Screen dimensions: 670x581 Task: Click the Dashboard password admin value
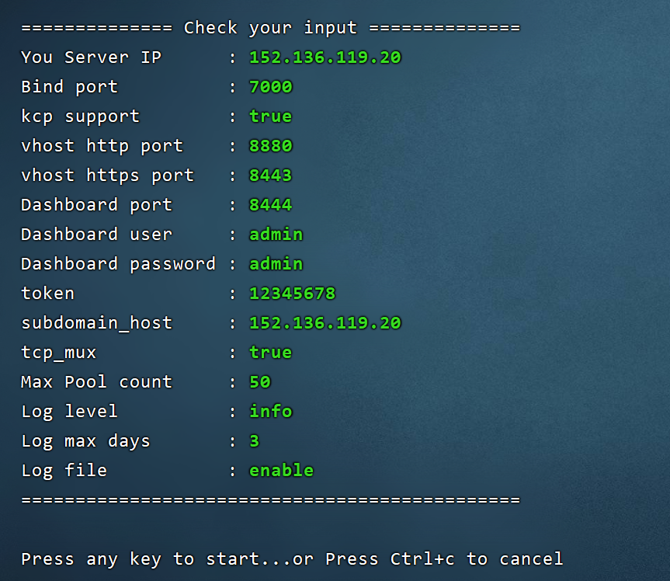tap(276, 264)
